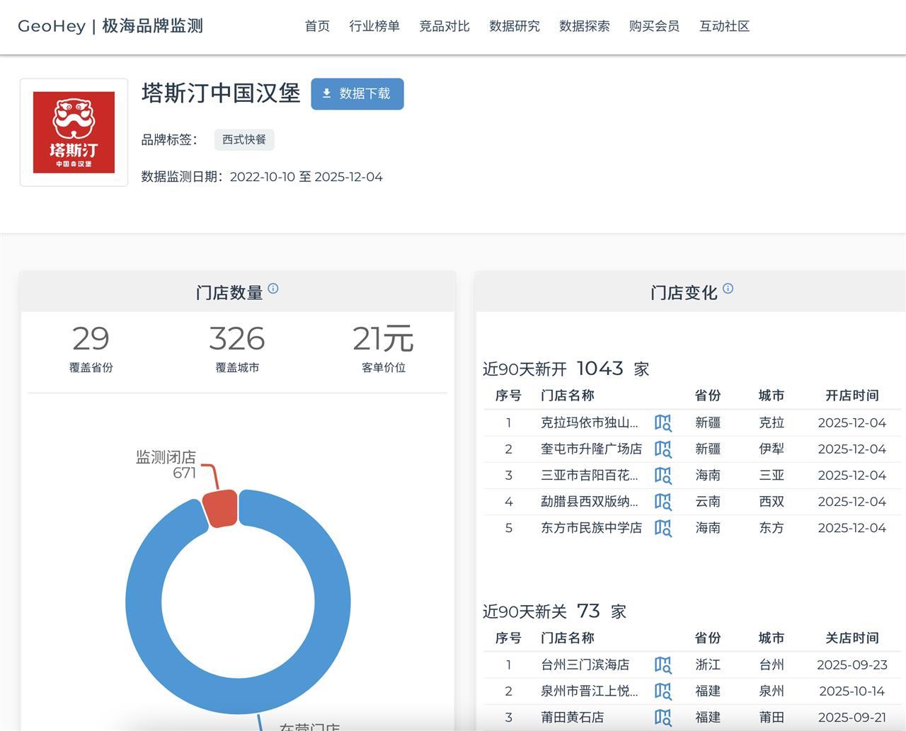
Task: Click the GeoHey 极海品牌监测 site title
Action: pos(110,25)
